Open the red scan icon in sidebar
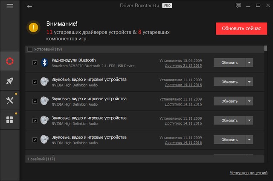 click(x=10, y=62)
